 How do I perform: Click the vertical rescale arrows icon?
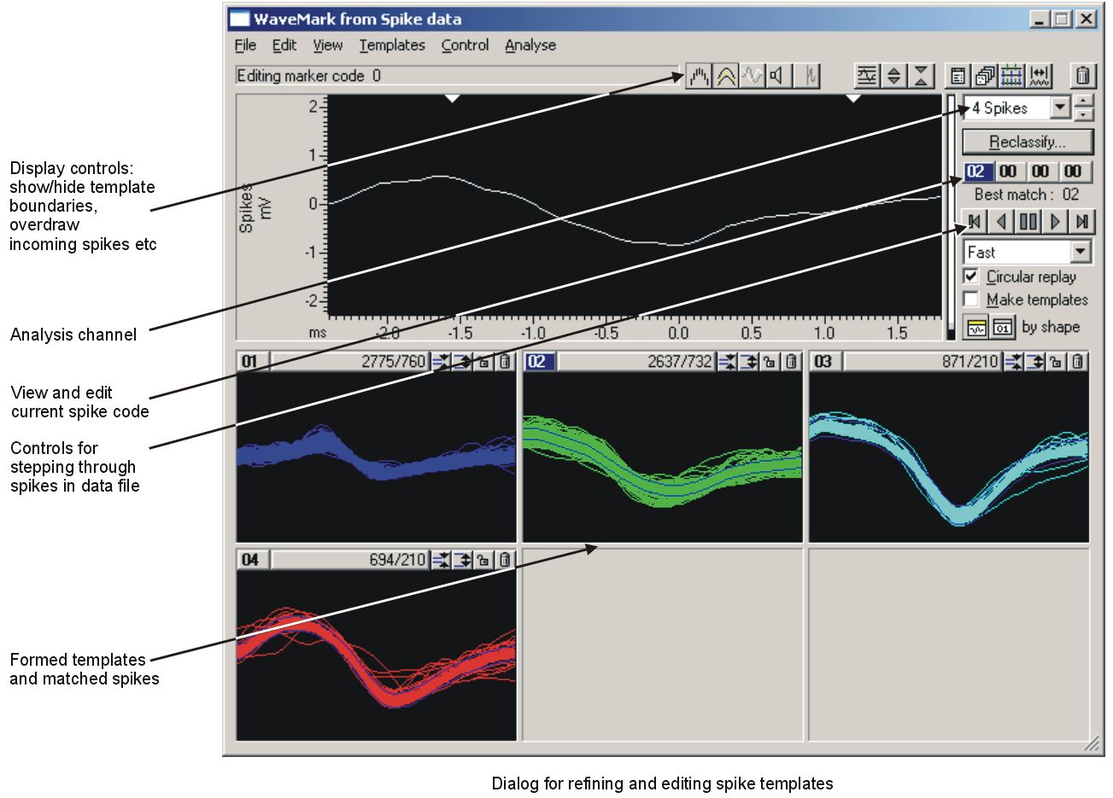[x=892, y=76]
